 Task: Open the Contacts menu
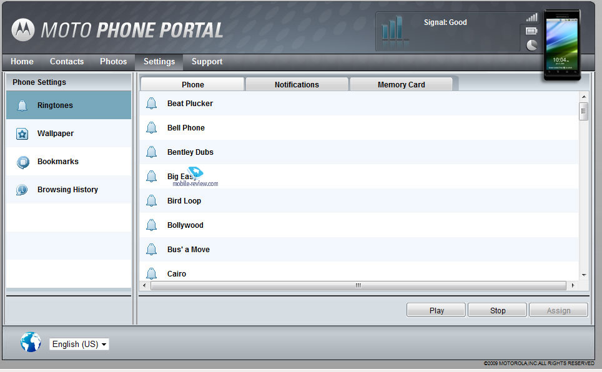tap(67, 61)
